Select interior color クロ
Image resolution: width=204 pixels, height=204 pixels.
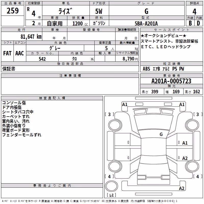74,59
